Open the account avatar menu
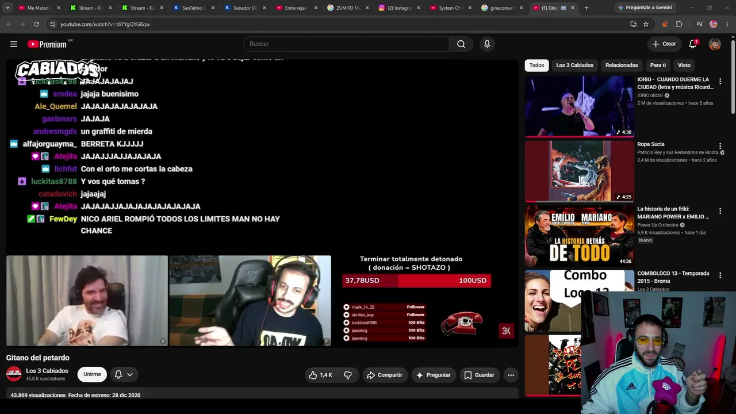This screenshot has width=736, height=414. [715, 44]
